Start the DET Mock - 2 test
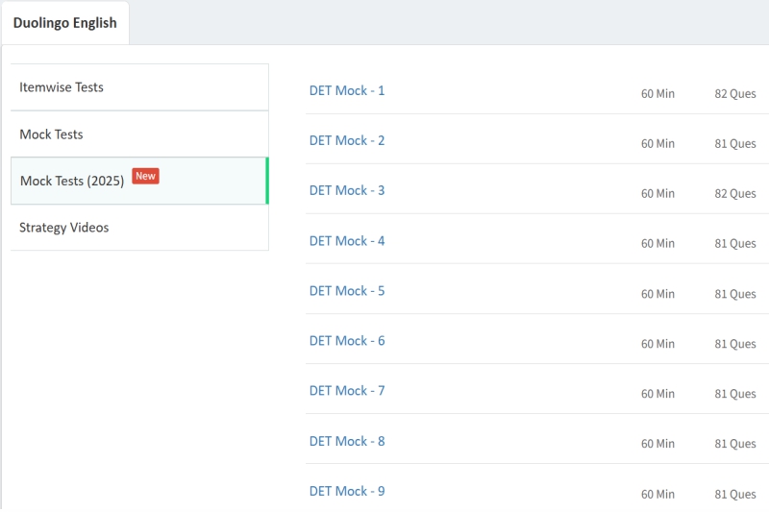The width and height of the screenshot is (769, 512). coord(347,141)
